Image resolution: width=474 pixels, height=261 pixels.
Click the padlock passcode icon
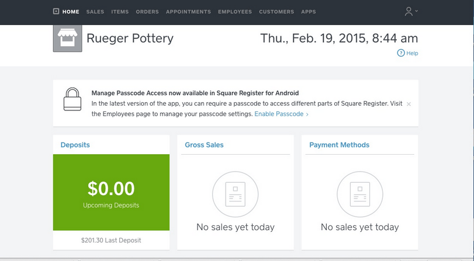click(72, 99)
